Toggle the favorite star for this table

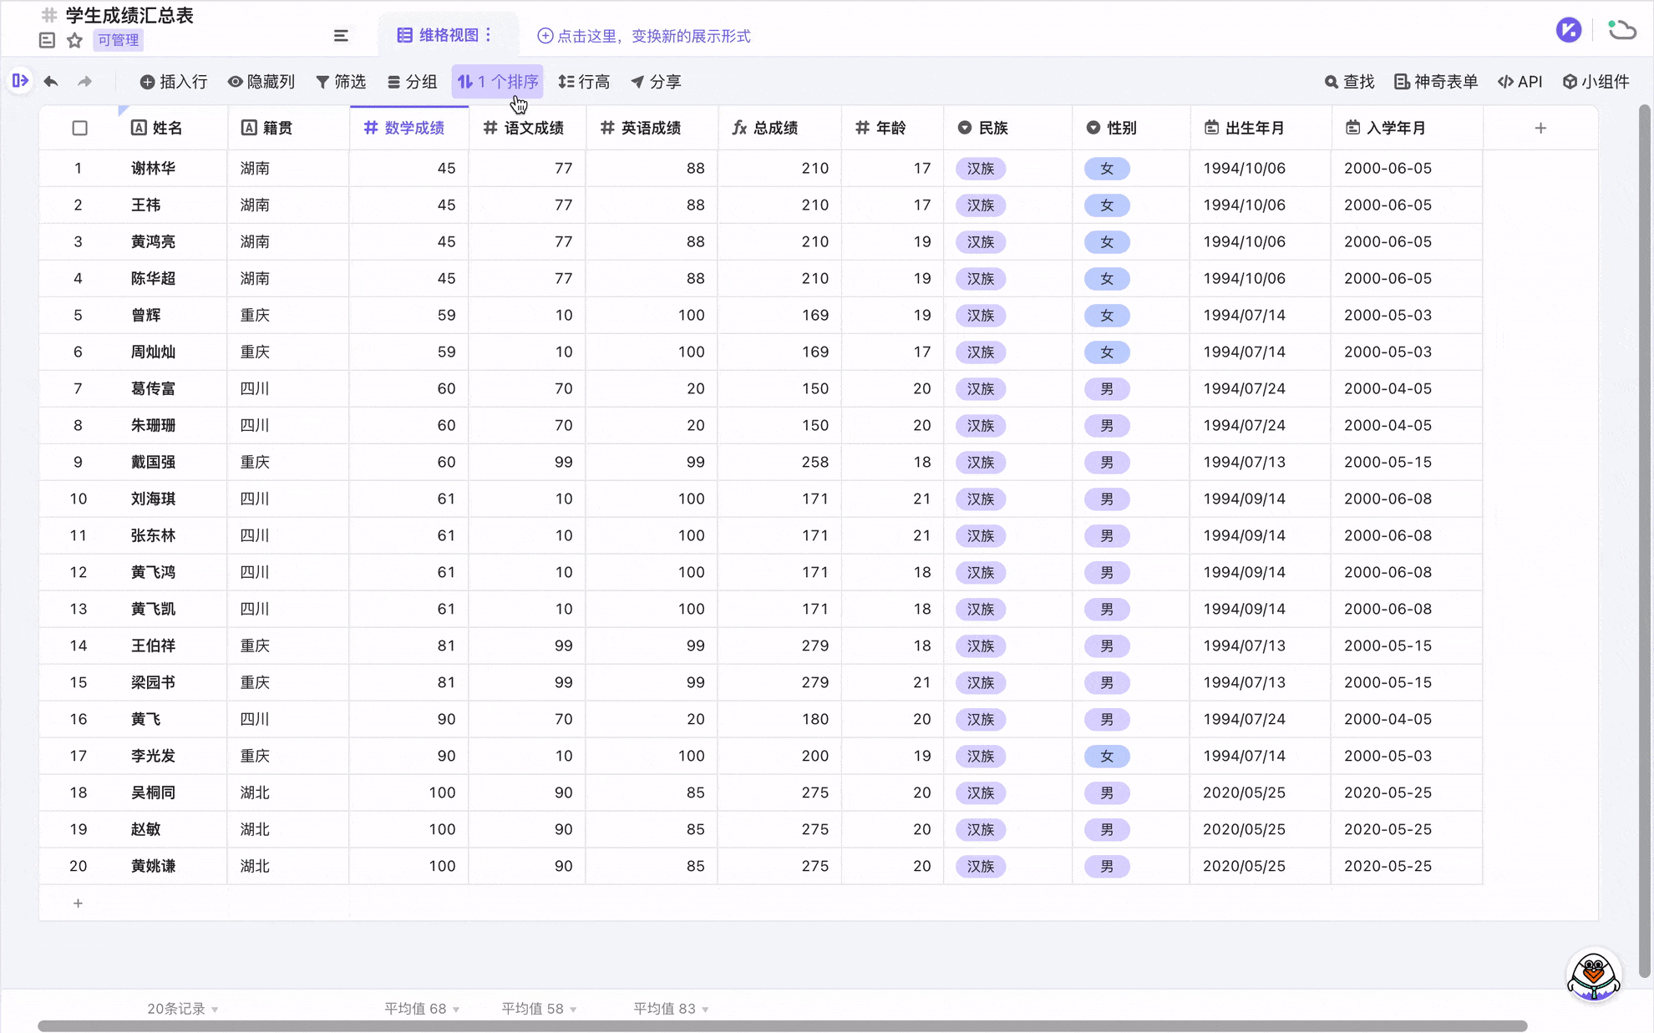(74, 40)
